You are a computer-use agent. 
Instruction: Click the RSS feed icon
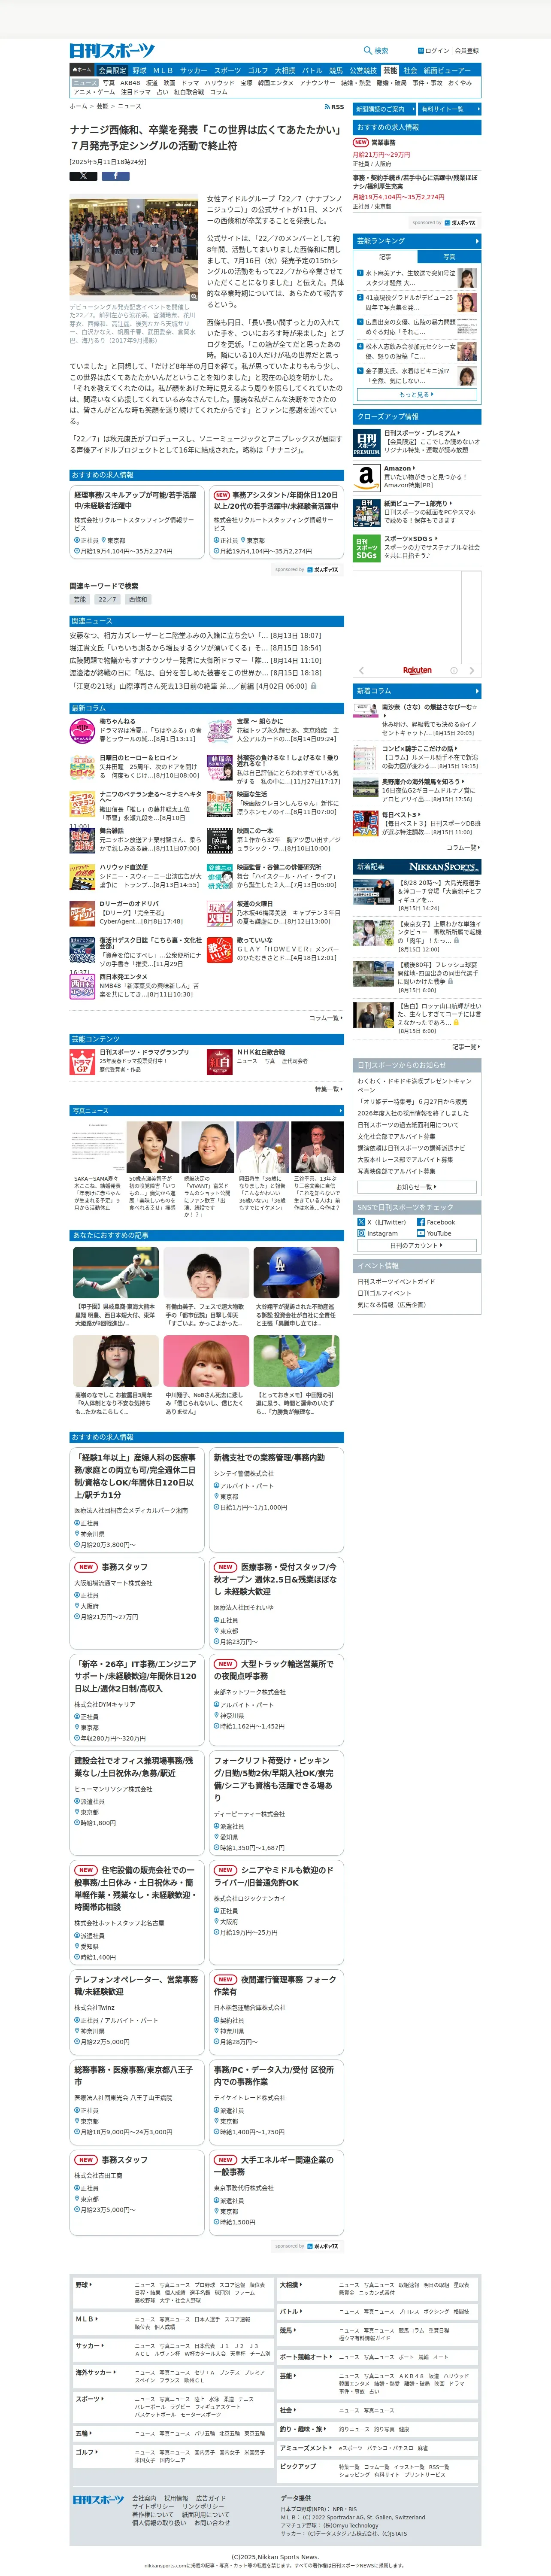(x=327, y=106)
